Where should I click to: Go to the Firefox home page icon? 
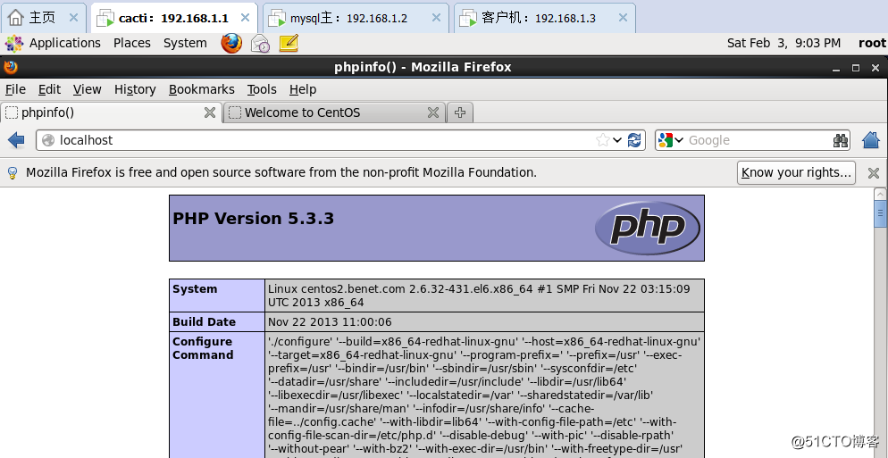[x=871, y=140]
